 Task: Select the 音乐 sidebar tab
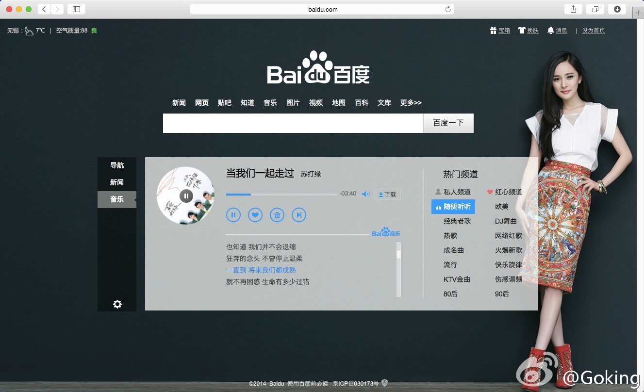point(117,199)
